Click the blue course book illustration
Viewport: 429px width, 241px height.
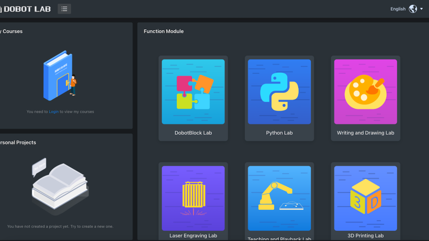[x=60, y=76]
